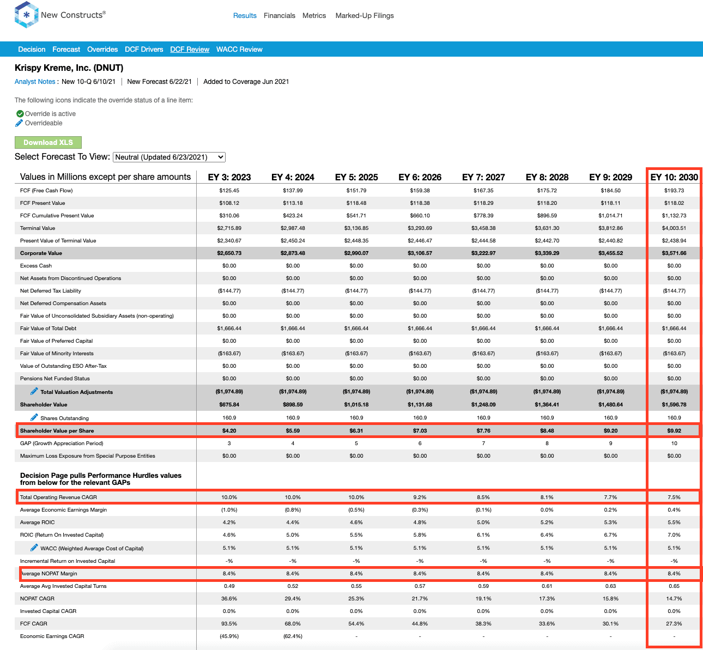Screen dimensions: 703x650
Task: Click the NOPAT CAGR row label
Action: click(x=37, y=599)
